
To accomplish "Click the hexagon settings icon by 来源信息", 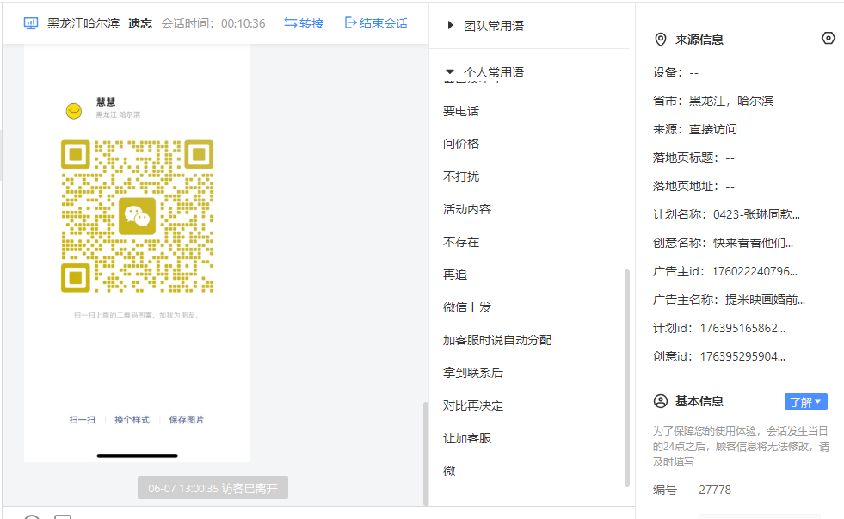I will coord(828,38).
